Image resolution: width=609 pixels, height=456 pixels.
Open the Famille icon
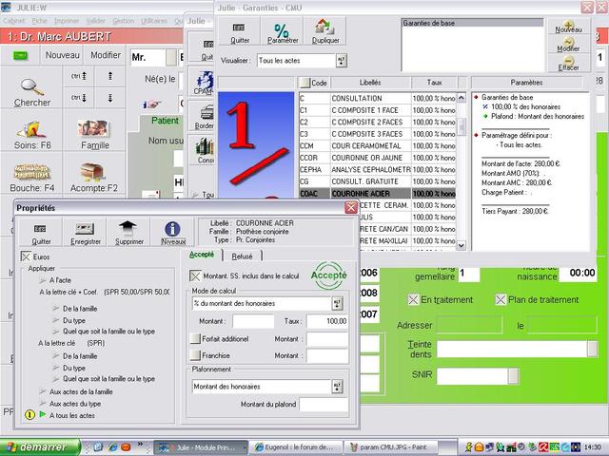coord(94,134)
